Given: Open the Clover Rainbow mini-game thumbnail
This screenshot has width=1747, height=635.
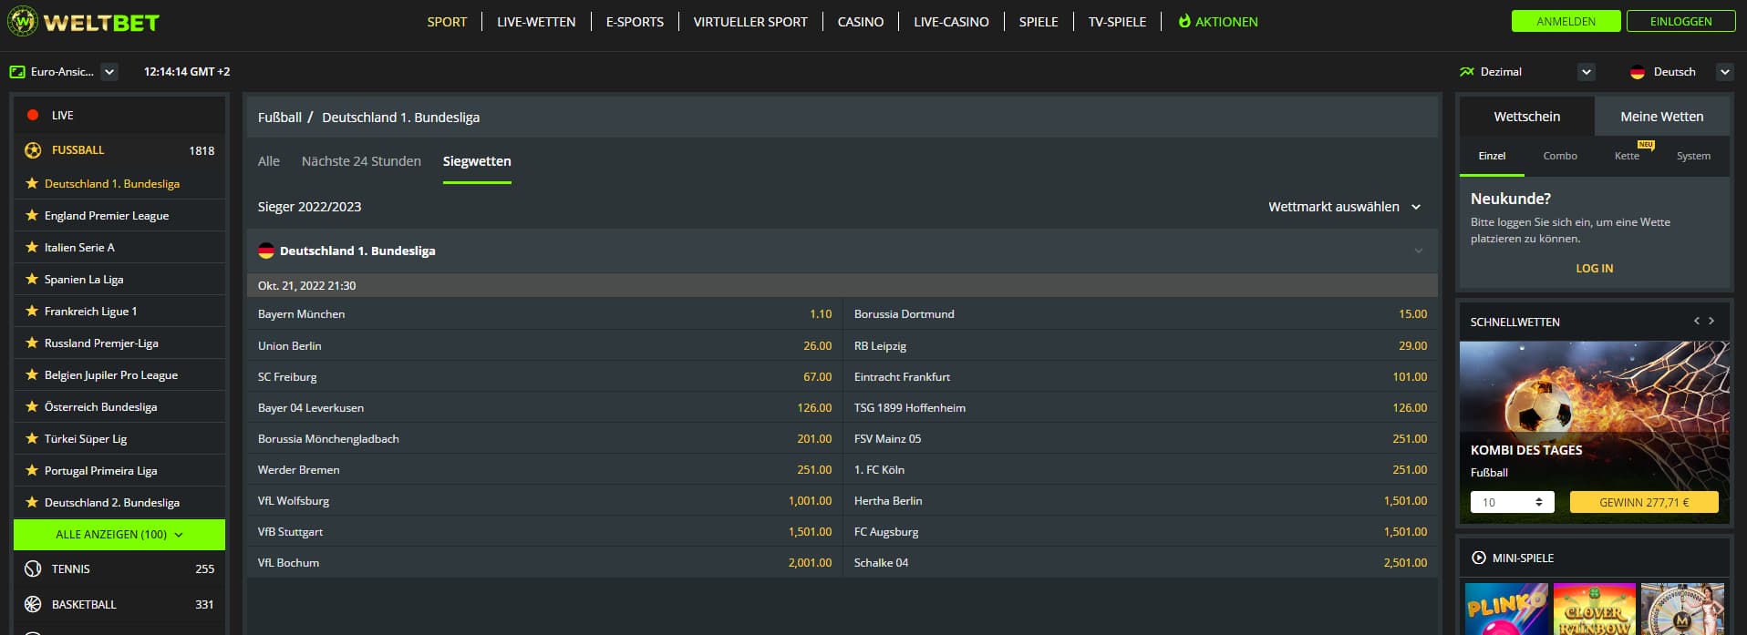Looking at the screenshot, I should (x=1594, y=609).
